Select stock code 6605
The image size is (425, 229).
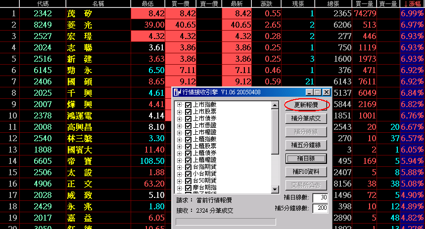pos(43,161)
